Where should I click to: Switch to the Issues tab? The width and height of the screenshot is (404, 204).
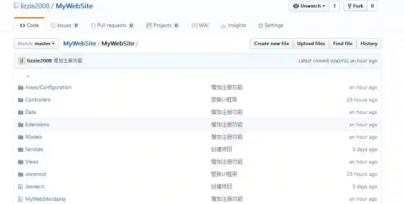[65, 25]
